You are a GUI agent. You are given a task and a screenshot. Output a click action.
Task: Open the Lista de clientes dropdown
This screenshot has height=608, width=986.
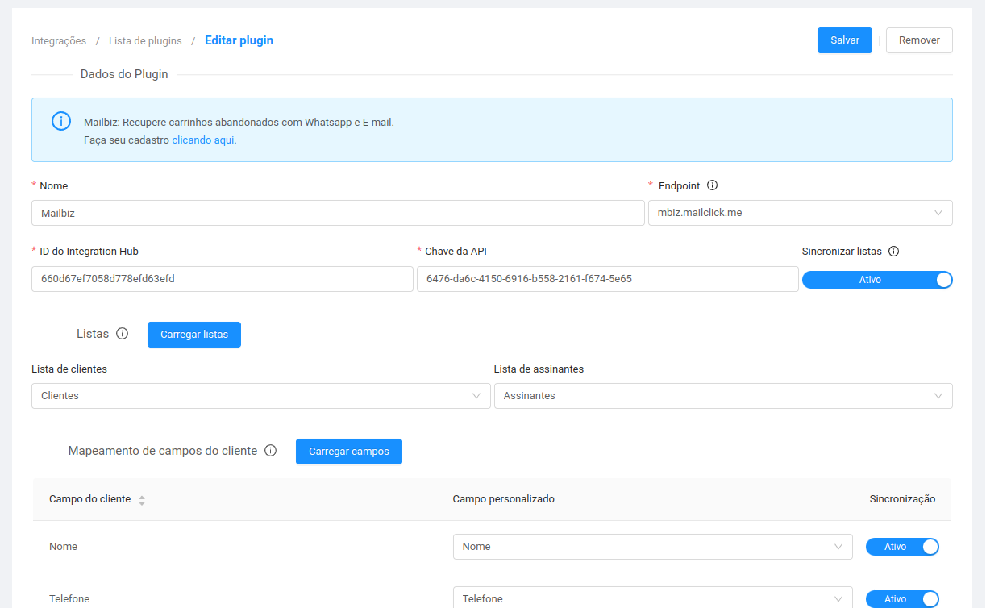pyautogui.click(x=261, y=396)
